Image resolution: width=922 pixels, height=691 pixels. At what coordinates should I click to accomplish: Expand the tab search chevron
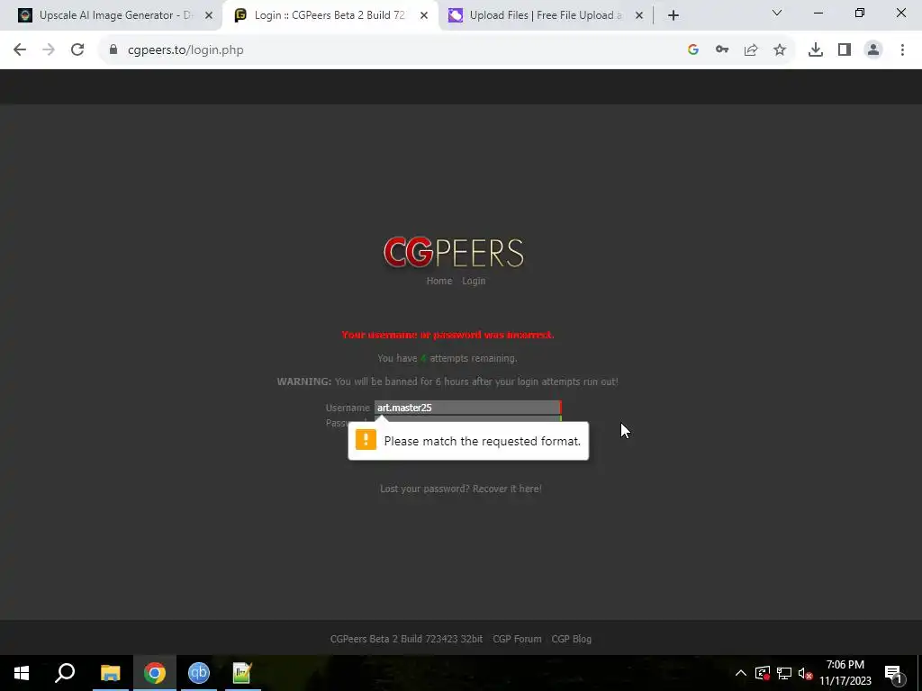click(x=777, y=13)
